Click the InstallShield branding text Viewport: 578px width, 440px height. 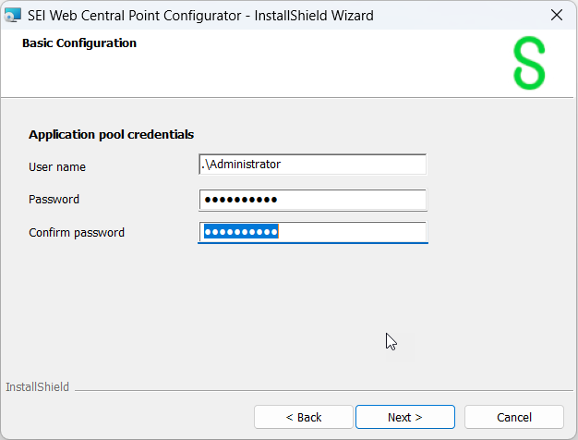[38, 387]
